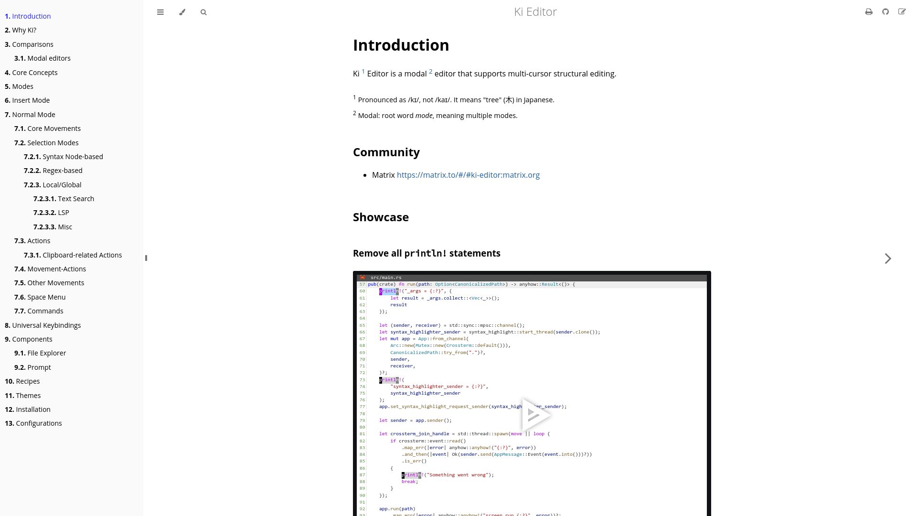Open the theme picker paintbrush icon
Image resolution: width=917 pixels, height=516 pixels.
tap(182, 12)
